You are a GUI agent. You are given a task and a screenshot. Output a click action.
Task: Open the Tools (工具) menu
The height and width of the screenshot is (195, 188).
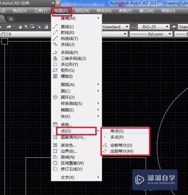pos(41,11)
